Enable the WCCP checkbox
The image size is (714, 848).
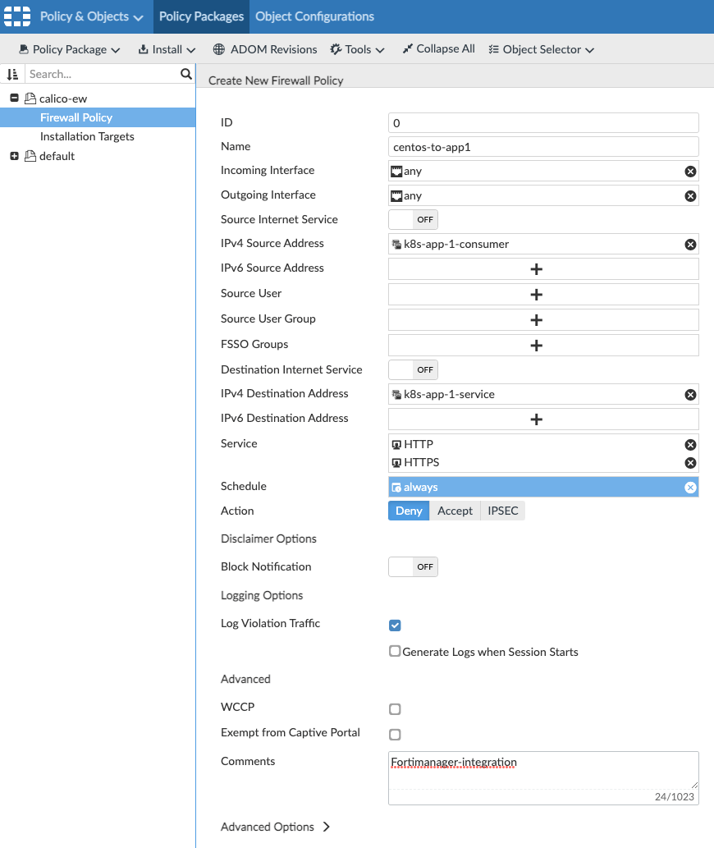pyautogui.click(x=395, y=709)
